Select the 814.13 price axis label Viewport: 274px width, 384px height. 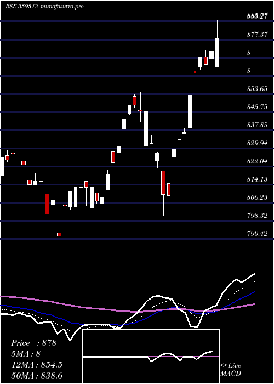coord(256,179)
